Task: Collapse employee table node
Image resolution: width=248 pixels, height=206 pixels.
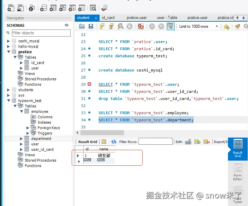Action: click(x=21, y=111)
